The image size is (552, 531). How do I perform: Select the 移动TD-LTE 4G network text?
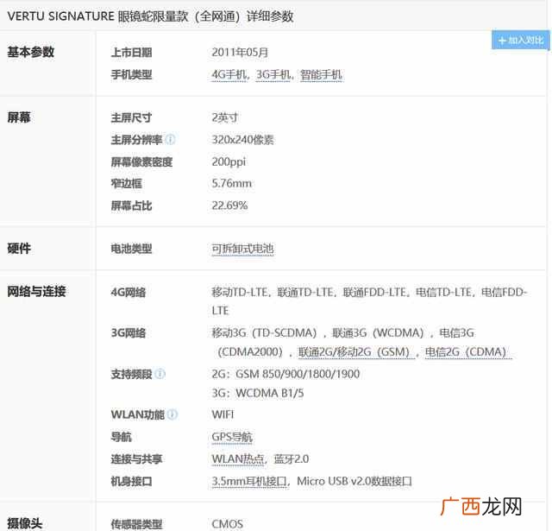point(241,292)
